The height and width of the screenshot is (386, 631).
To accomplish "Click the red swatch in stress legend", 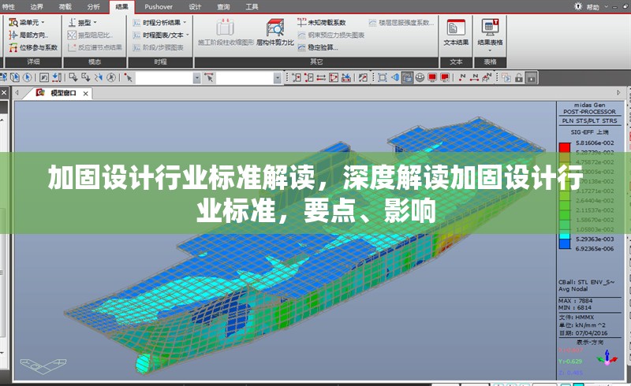I will pos(564,147).
